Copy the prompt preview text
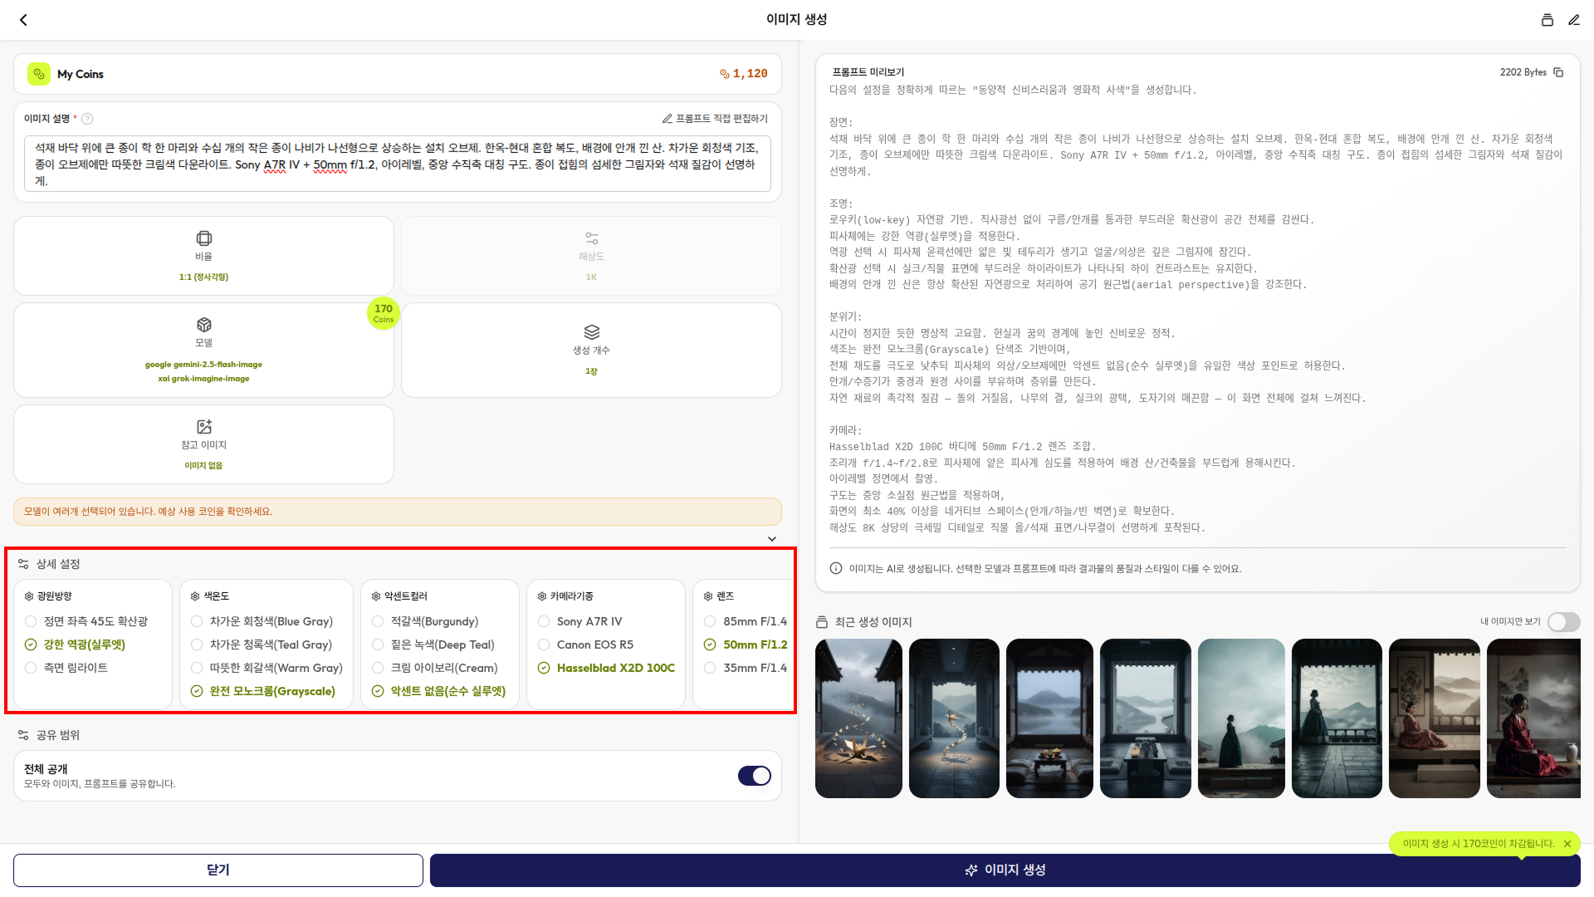This screenshot has height=897, width=1594. point(1558,72)
